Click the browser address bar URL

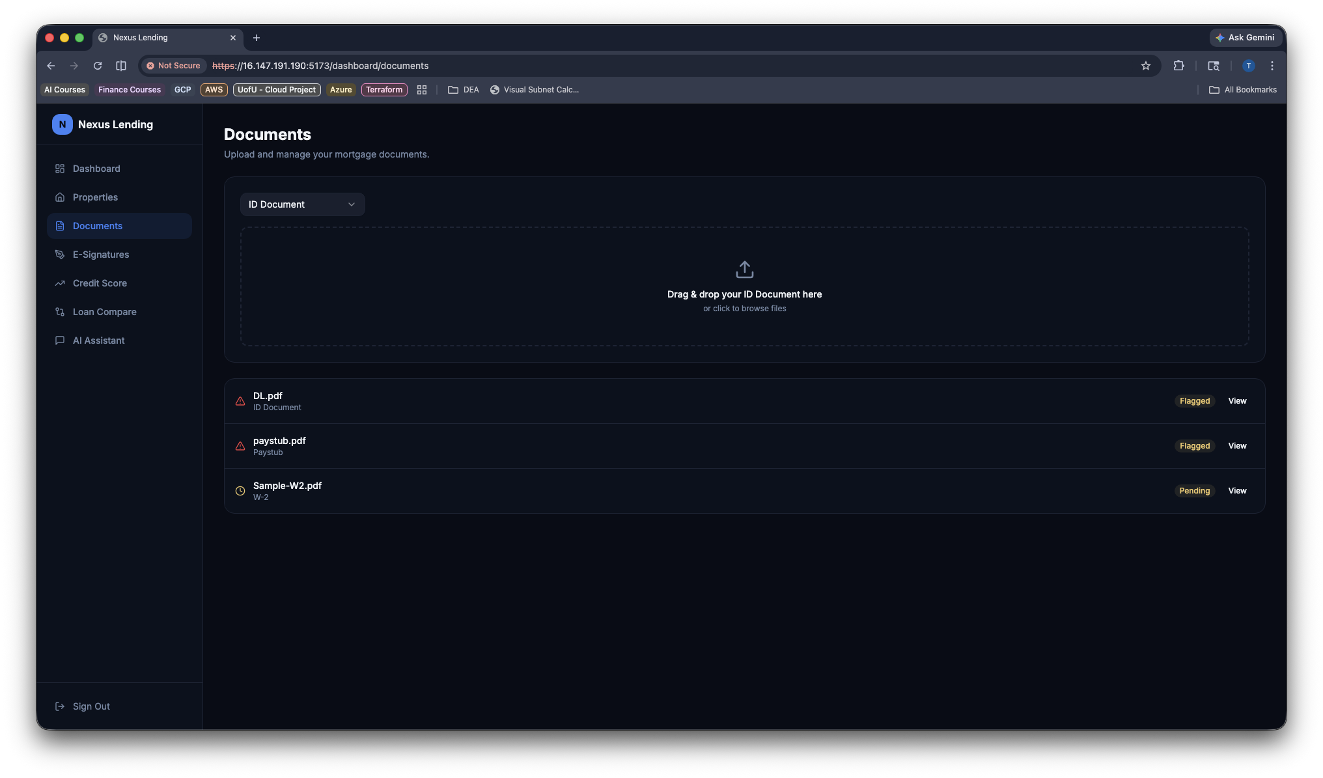click(320, 66)
